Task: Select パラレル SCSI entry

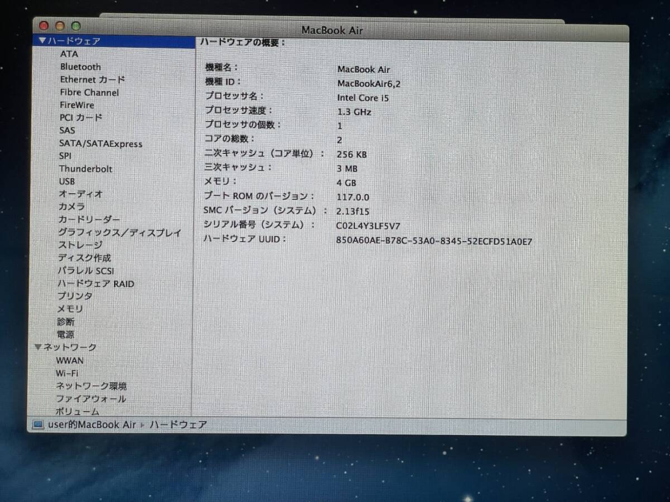Action: pos(85,271)
